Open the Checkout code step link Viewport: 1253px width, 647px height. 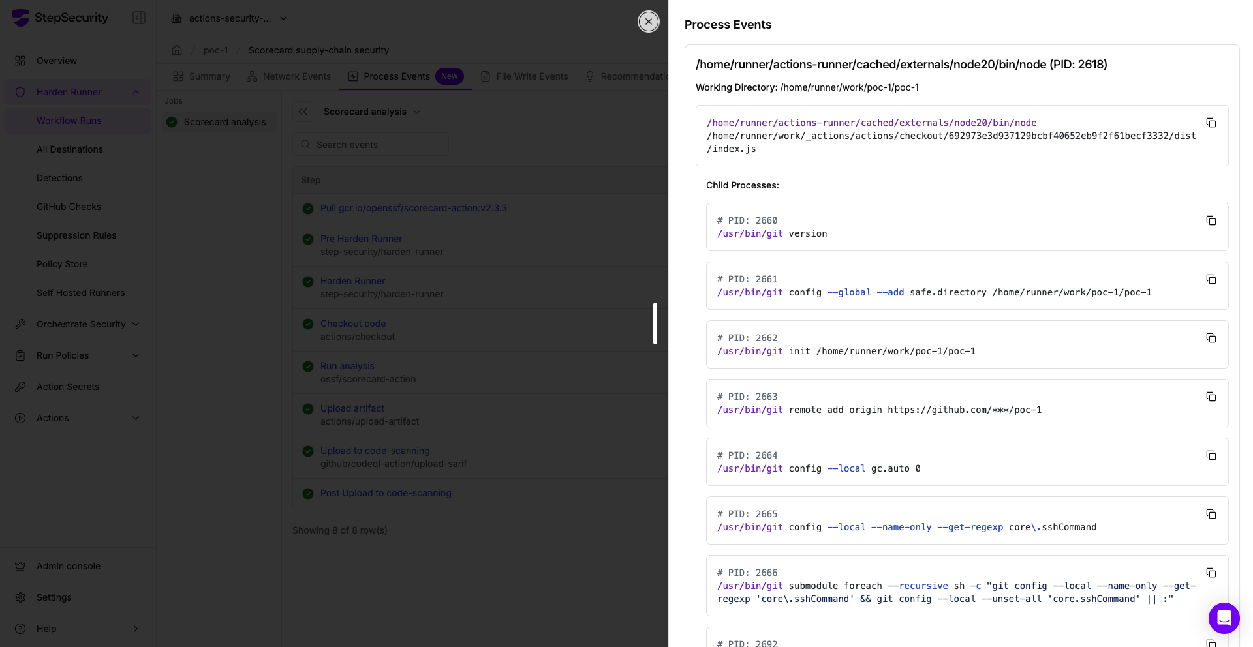pyautogui.click(x=353, y=323)
